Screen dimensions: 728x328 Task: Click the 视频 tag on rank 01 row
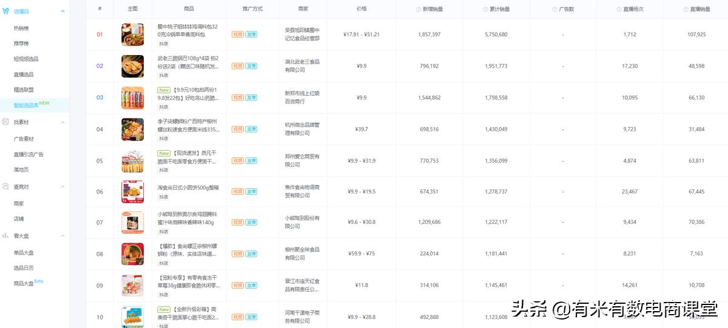coord(237,34)
